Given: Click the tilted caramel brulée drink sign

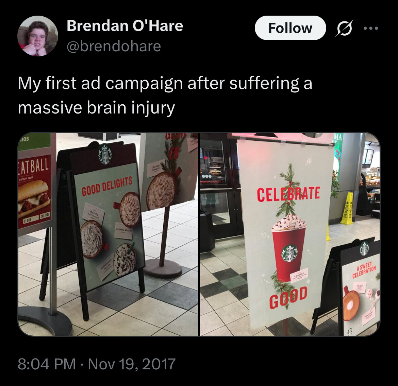Looking at the screenshot, I should (167, 171).
